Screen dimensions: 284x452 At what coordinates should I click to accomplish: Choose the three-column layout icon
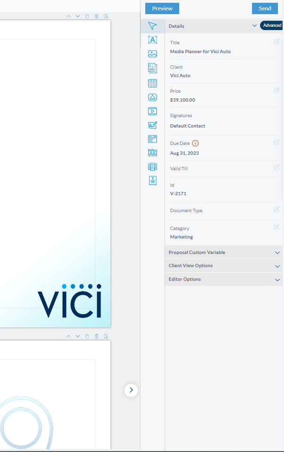[x=152, y=153]
